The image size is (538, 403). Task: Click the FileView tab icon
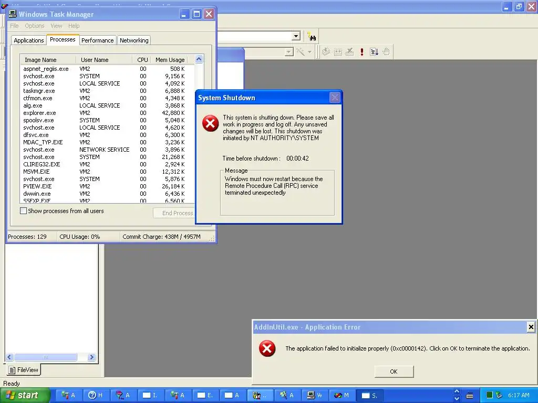[x=12, y=370]
